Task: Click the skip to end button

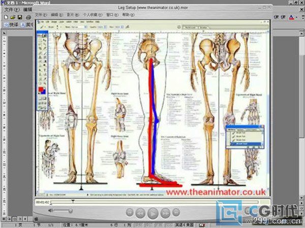Action: [x=176, y=212]
